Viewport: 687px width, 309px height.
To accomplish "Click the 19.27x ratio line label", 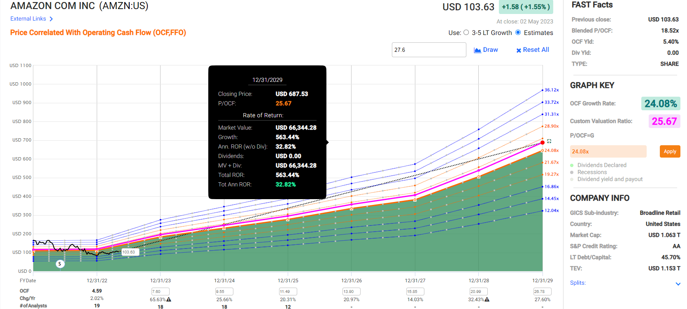I will pos(552,174).
